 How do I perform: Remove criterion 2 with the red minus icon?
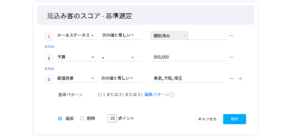click(231, 57)
